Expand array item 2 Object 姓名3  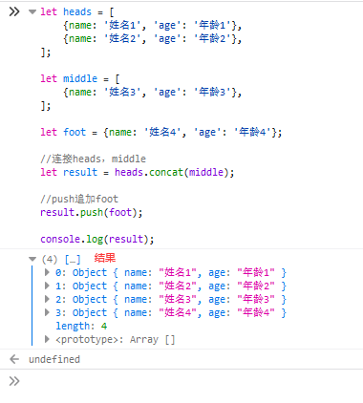47,299
